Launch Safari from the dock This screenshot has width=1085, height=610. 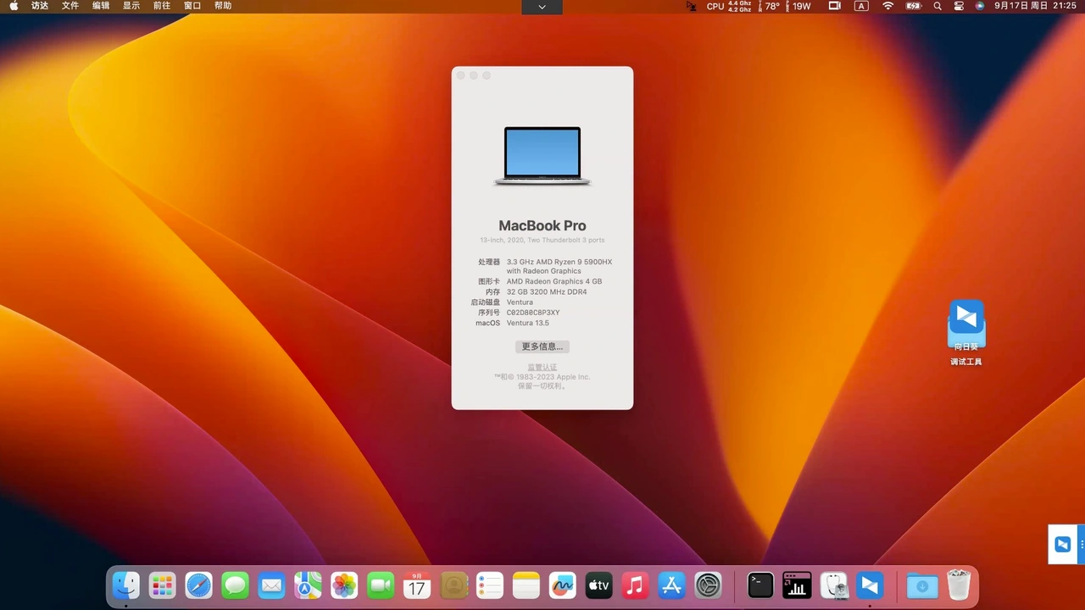click(x=199, y=585)
